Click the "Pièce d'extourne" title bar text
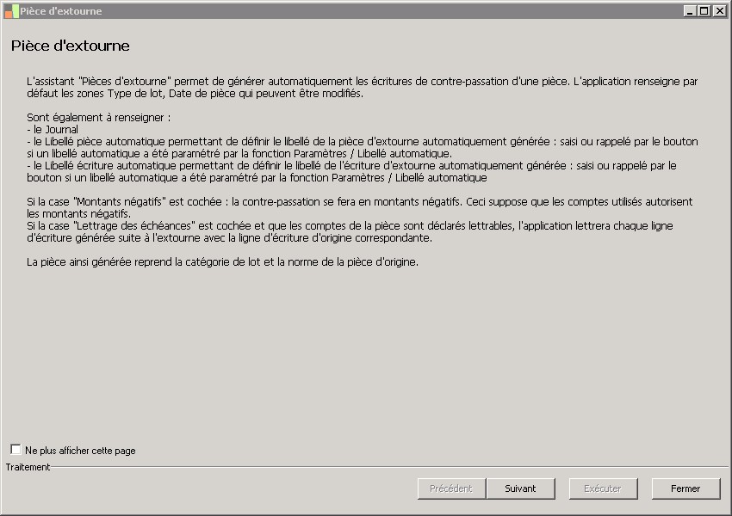Viewport: 732px width, 516px height. (x=61, y=11)
